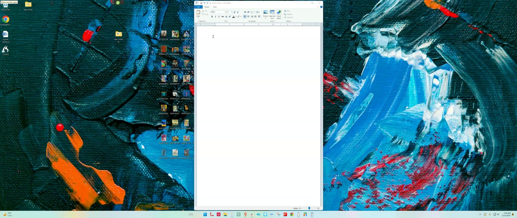Click the zoom slider handle in WordPad
Screen dimensions: 517x218
[x=309, y=208]
